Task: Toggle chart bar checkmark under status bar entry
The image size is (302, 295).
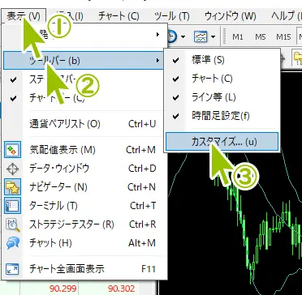Action: [13, 98]
